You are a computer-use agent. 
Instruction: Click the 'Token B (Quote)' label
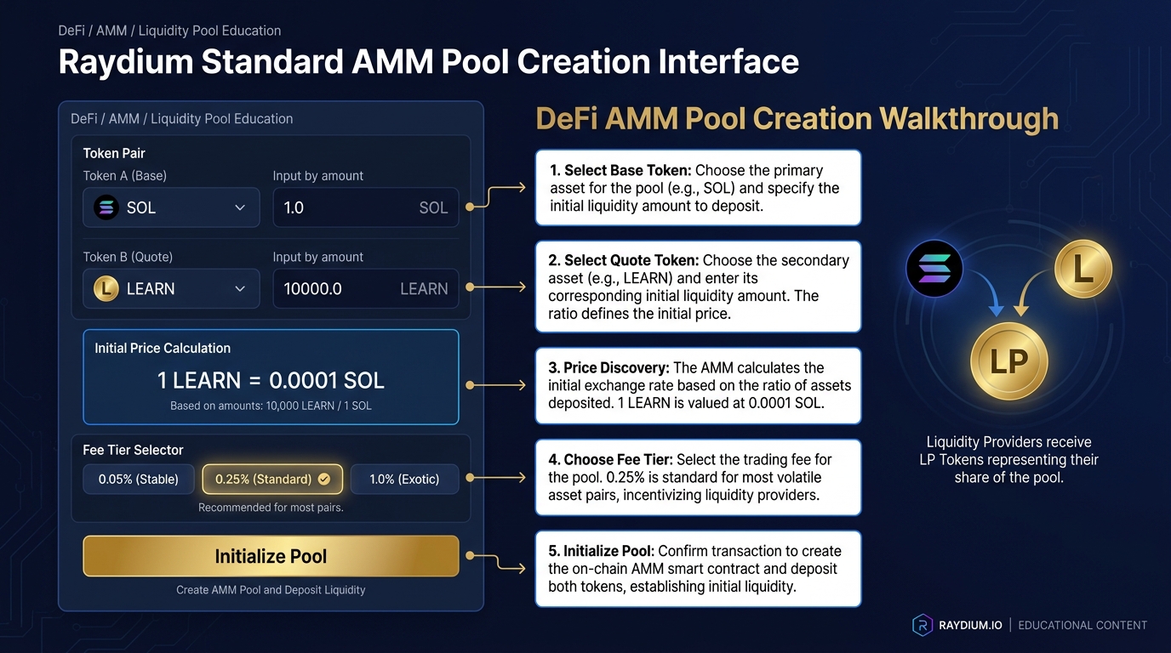[128, 257]
